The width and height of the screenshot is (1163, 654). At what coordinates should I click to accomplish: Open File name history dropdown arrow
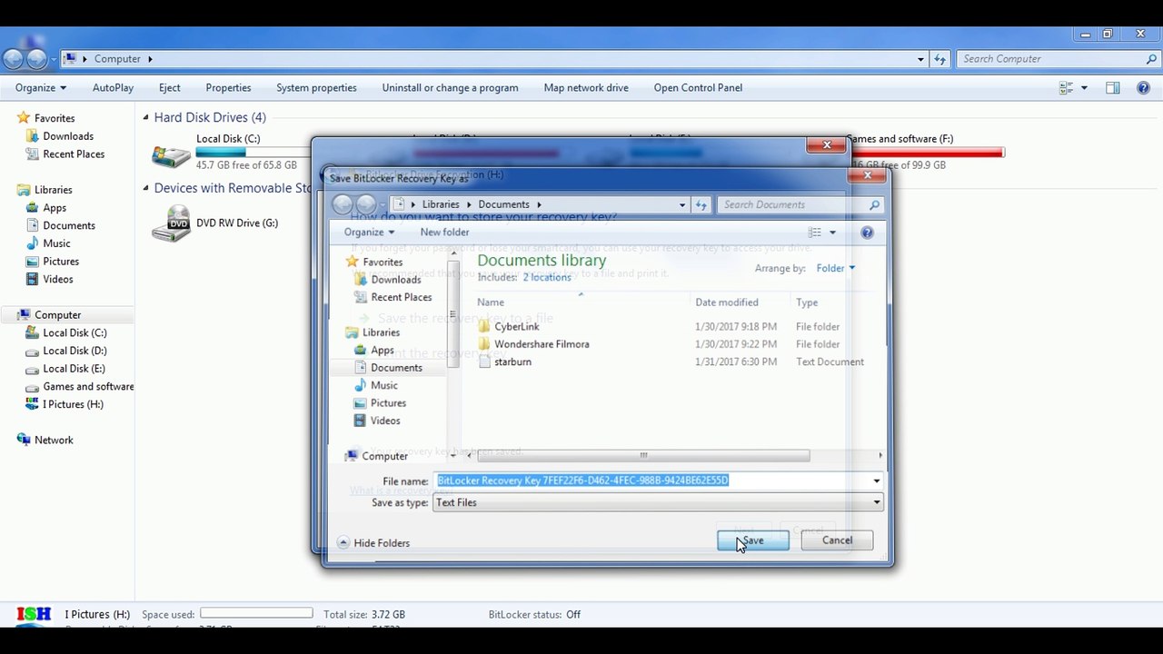coord(876,481)
